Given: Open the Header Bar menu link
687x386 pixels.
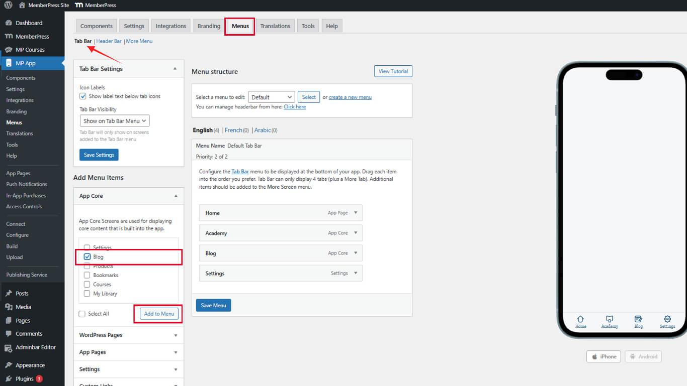Looking at the screenshot, I should click(x=109, y=41).
